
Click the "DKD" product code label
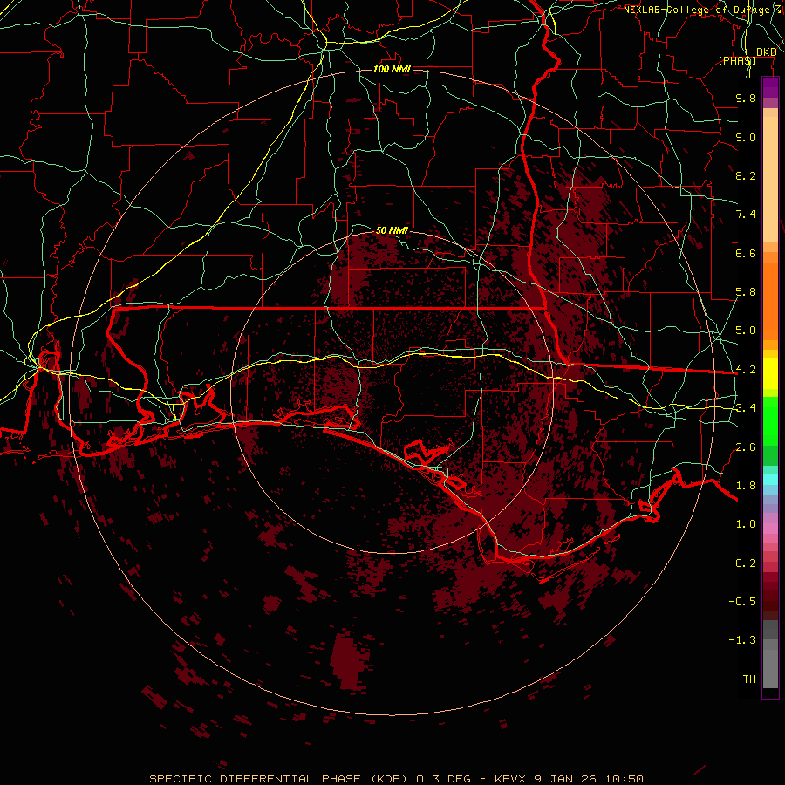click(766, 52)
